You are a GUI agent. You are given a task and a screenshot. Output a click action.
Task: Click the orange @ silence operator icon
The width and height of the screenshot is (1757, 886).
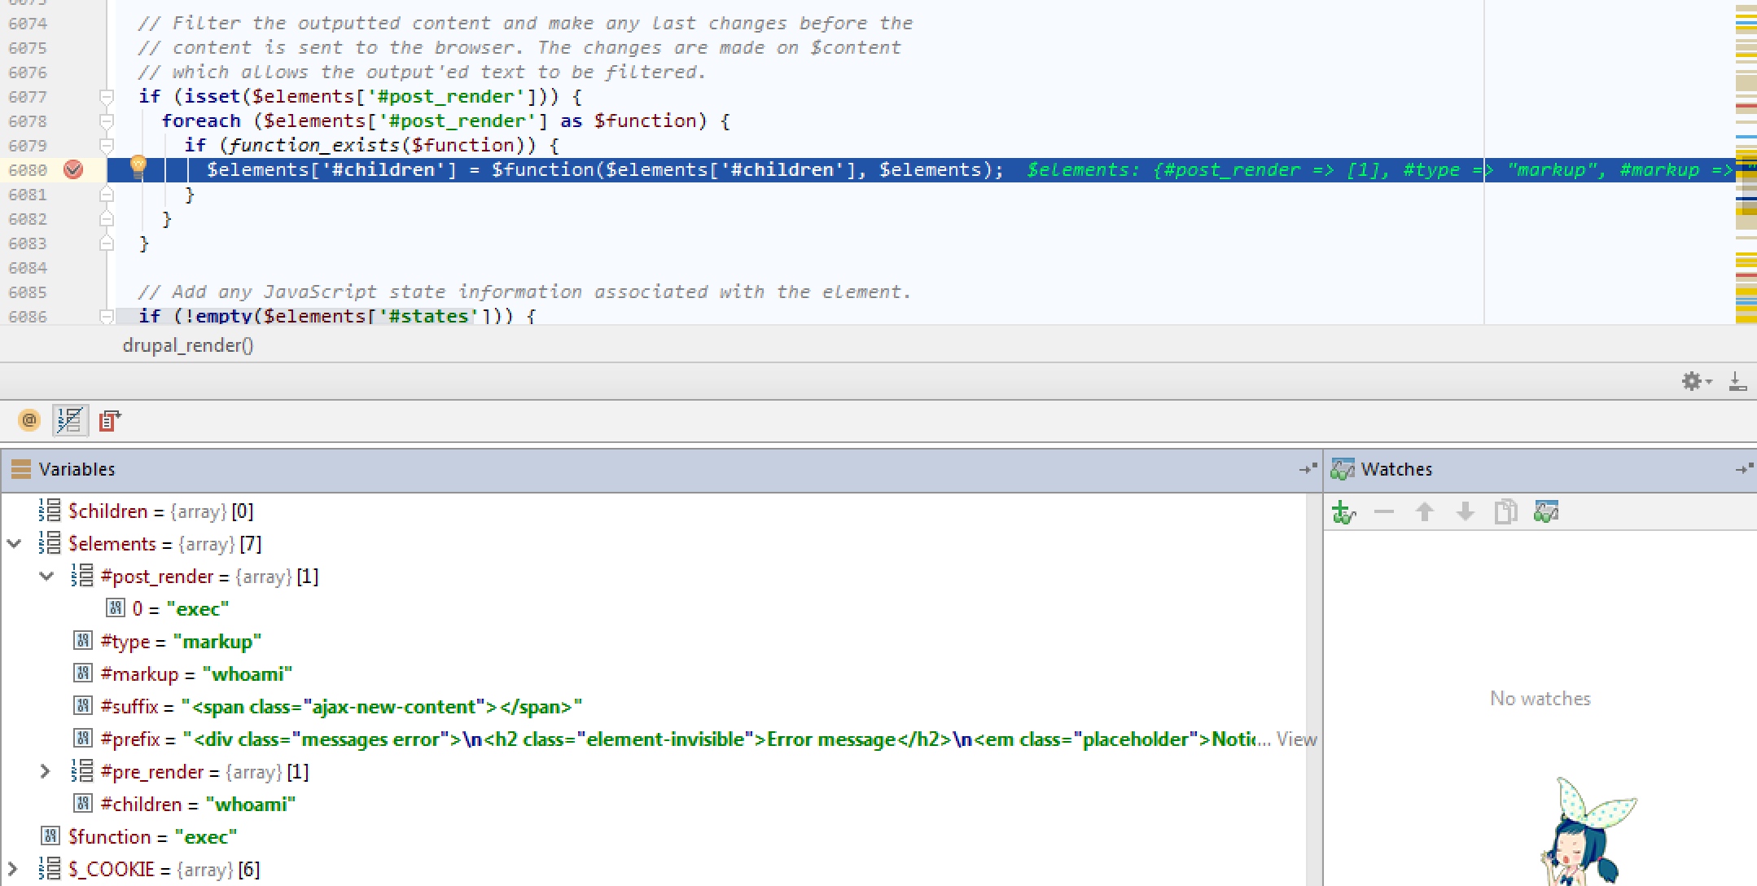[29, 420]
